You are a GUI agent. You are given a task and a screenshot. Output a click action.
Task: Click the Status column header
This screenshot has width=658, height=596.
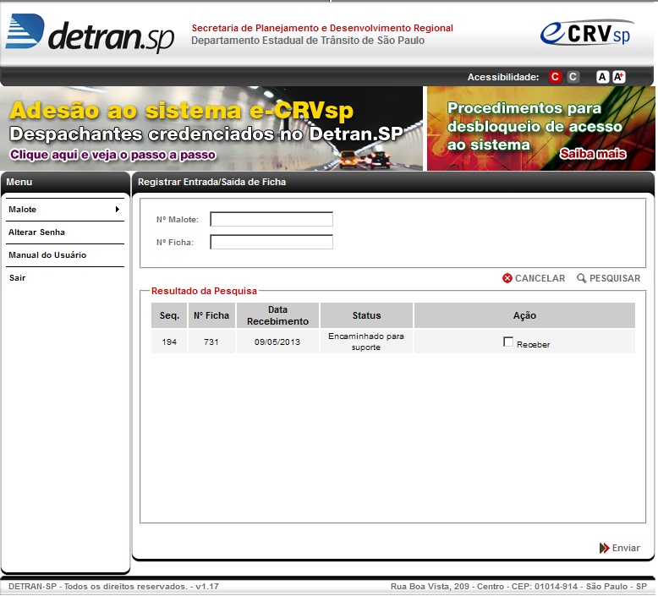tap(366, 315)
